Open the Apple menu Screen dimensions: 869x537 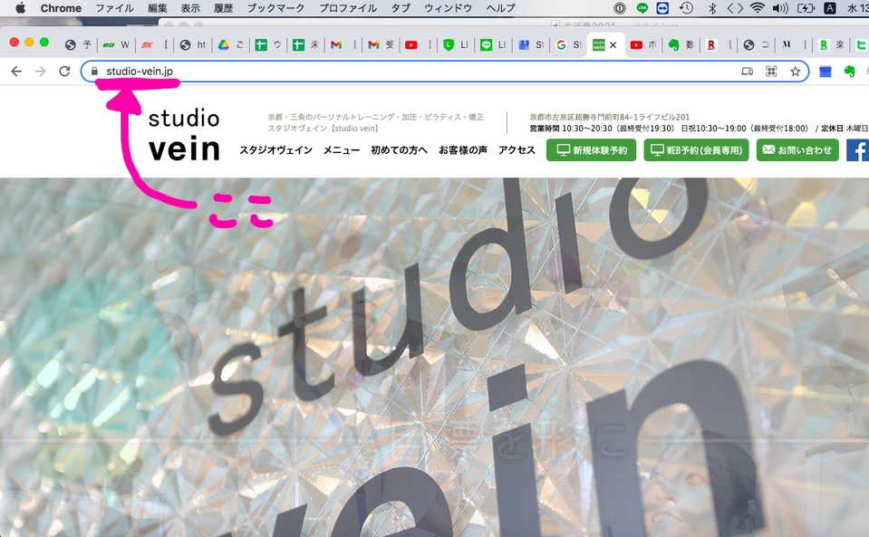[x=21, y=8]
